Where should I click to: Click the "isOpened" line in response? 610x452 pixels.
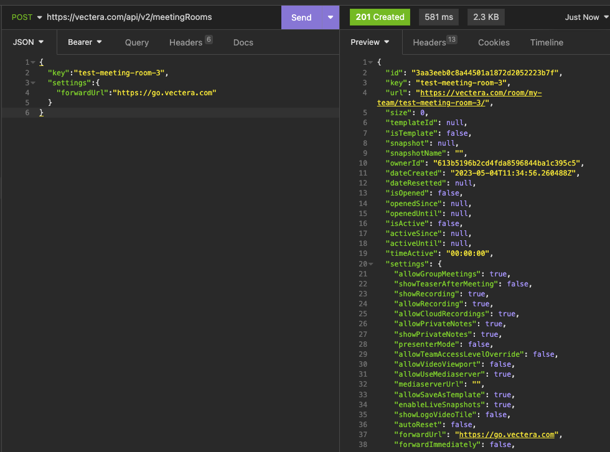pyautogui.click(x=424, y=193)
